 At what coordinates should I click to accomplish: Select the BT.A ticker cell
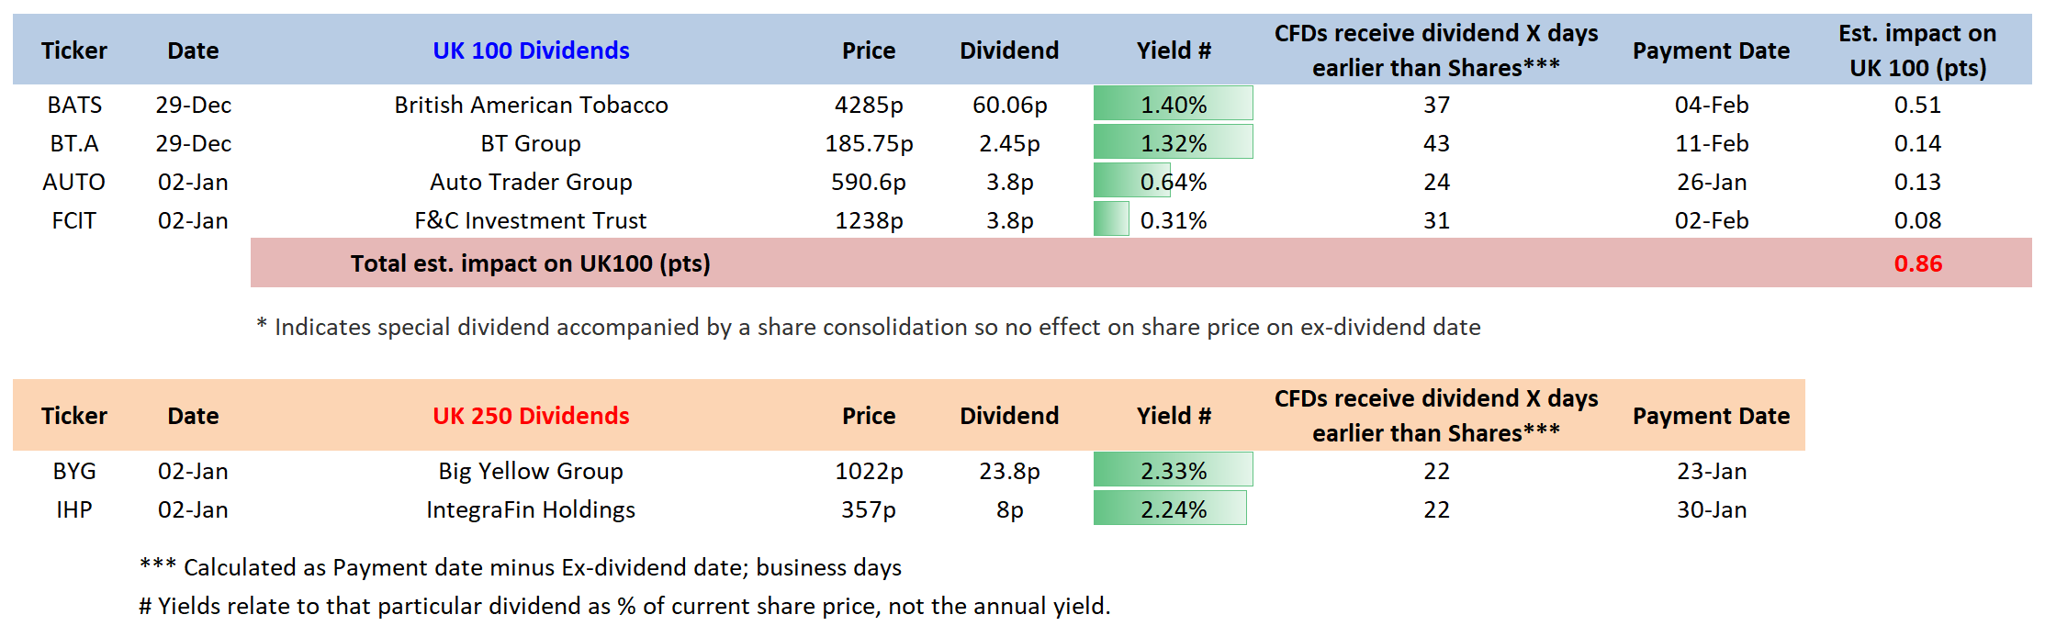tap(74, 143)
